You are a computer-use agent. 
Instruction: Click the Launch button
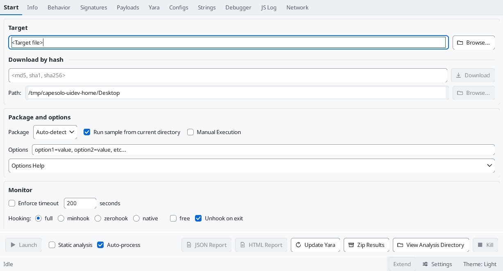click(24, 245)
